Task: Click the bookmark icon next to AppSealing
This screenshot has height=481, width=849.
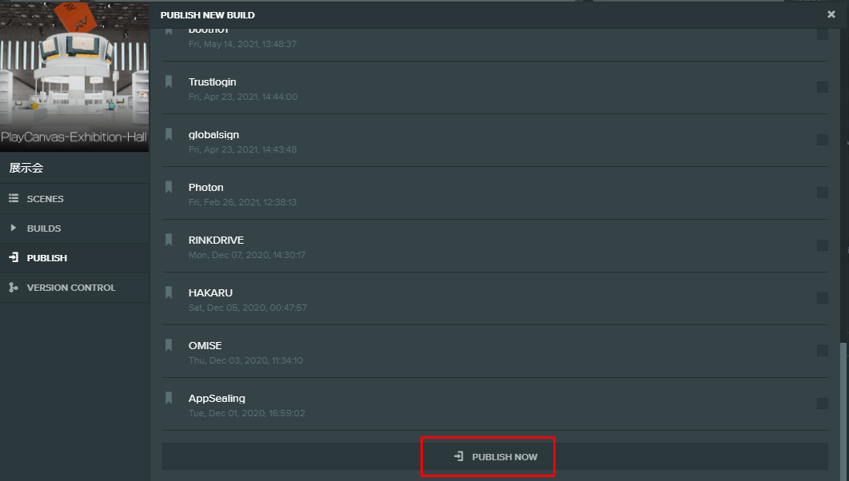Action: click(169, 398)
